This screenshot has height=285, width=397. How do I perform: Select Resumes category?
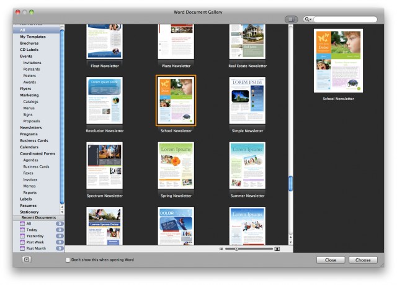[x=28, y=206]
